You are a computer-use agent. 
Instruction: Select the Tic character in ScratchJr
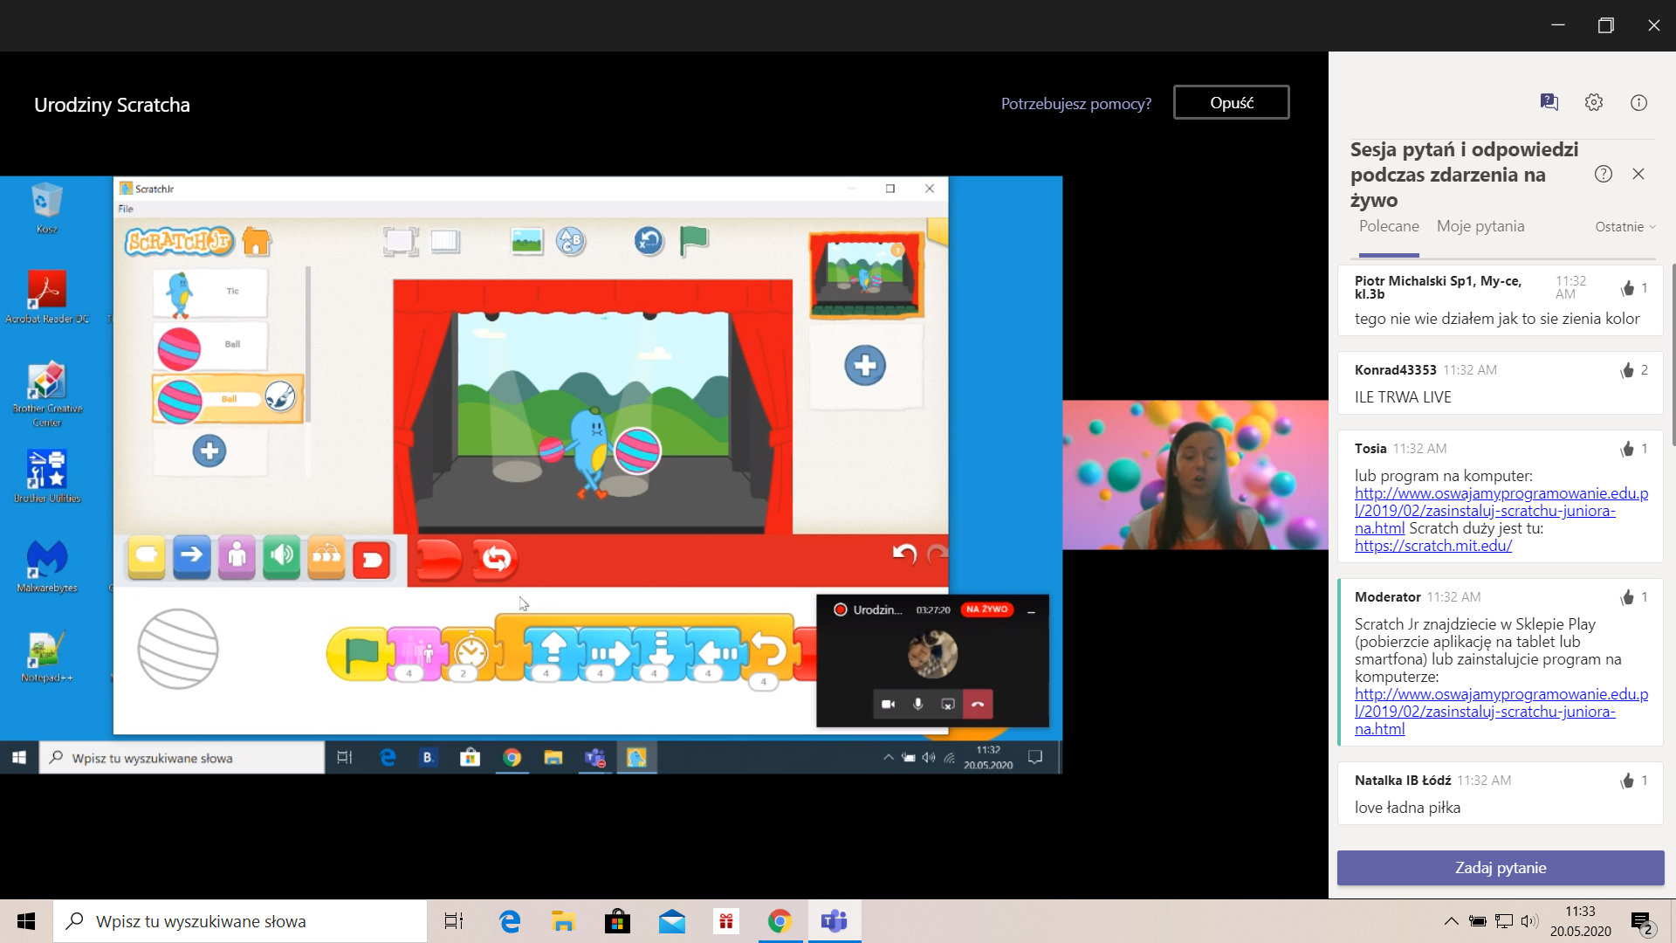pyautogui.click(x=209, y=293)
